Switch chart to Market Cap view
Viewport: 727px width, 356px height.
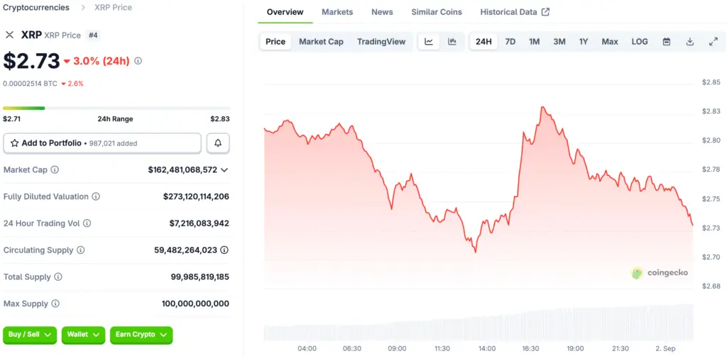point(321,42)
